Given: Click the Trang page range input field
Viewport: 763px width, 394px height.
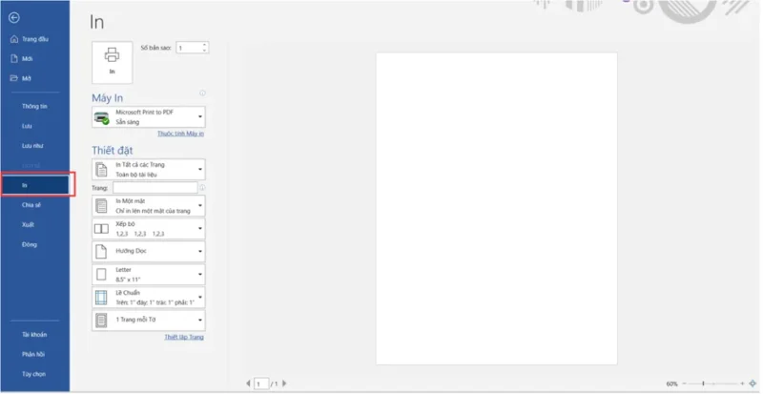Looking at the screenshot, I should point(155,188).
